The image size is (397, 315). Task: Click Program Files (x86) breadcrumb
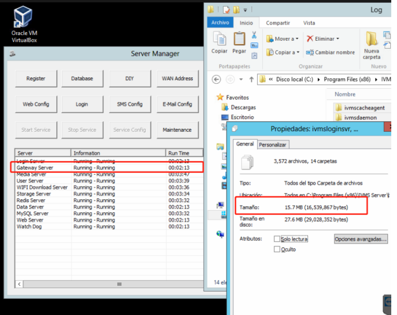[347, 80]
